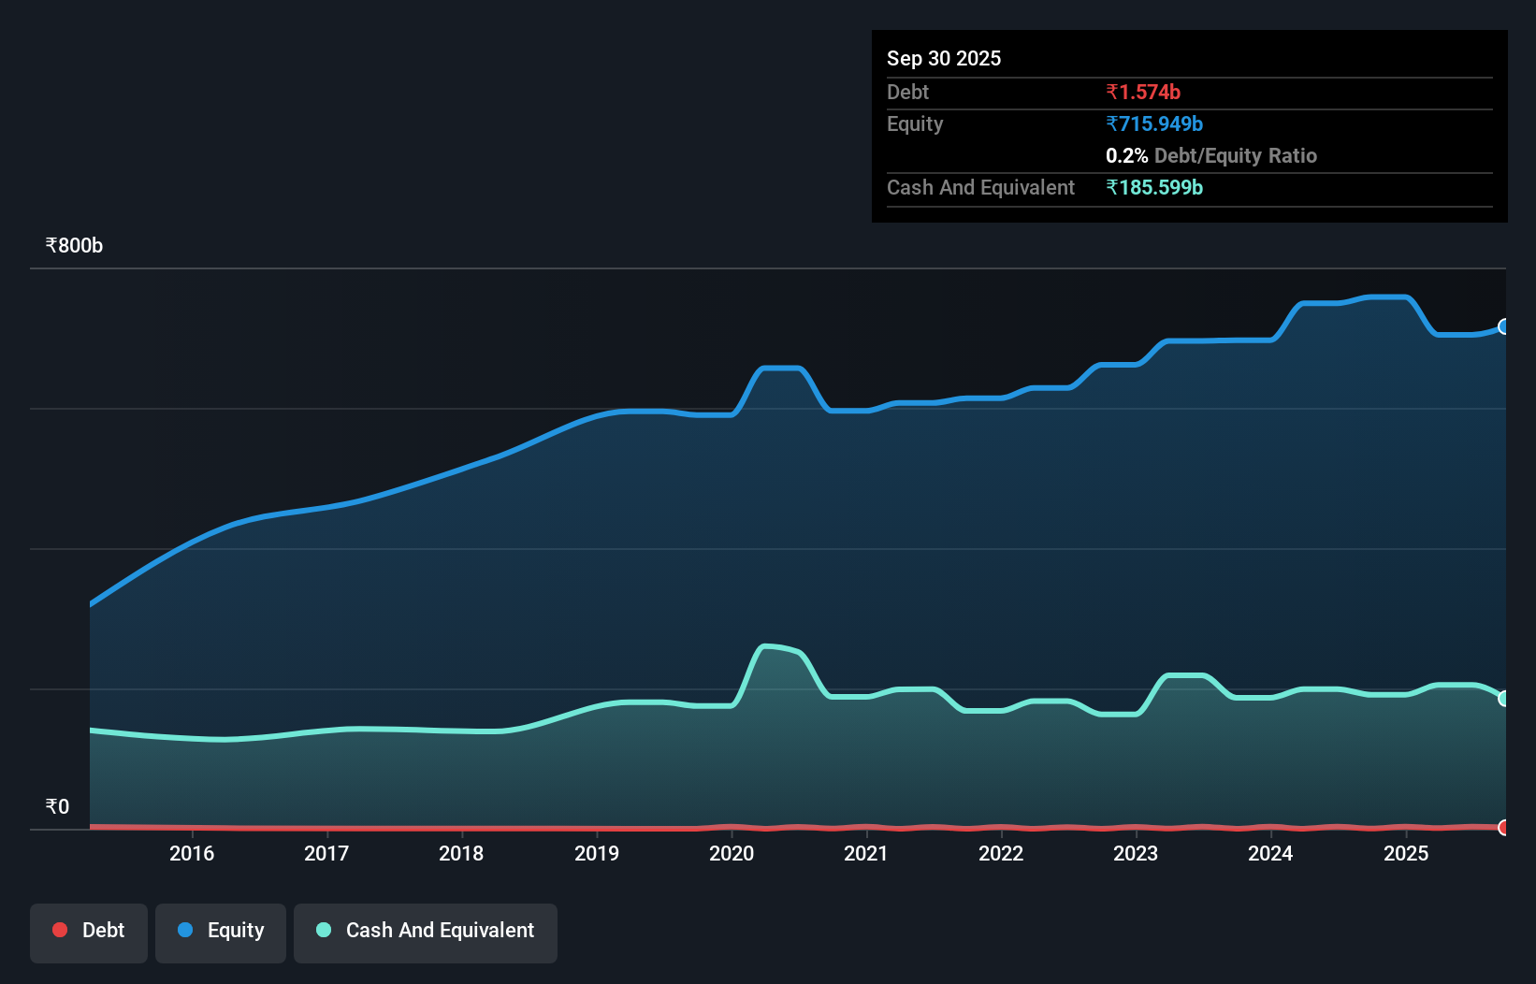This screenshot has height=984, width=1536.
Task: Select the Cash line endpoint marker
Action: 1504,698
